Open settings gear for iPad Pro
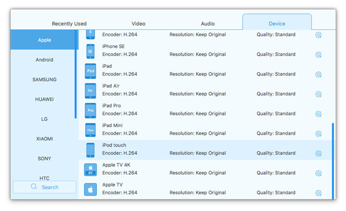This screenshot has height=211, width=346. coord(318,114)
